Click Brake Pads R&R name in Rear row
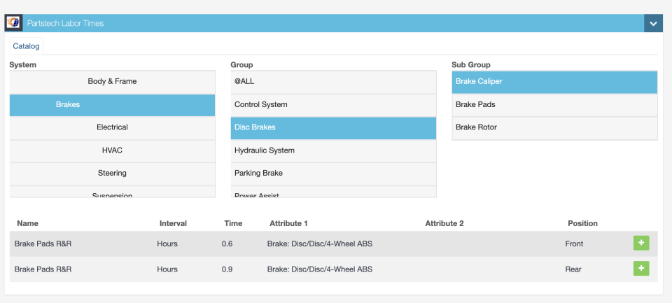672x303 pixels. [43, 269]
